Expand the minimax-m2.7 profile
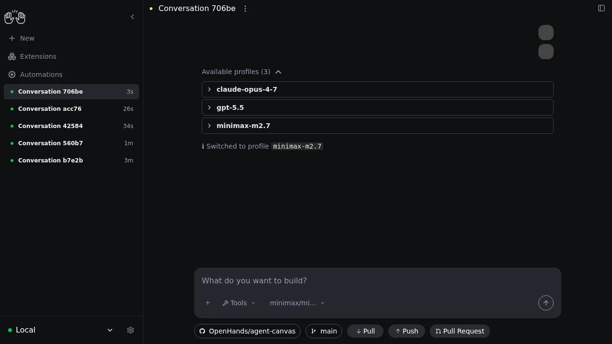612x344 pixels. pyautogui.click(x=378, y=126)
